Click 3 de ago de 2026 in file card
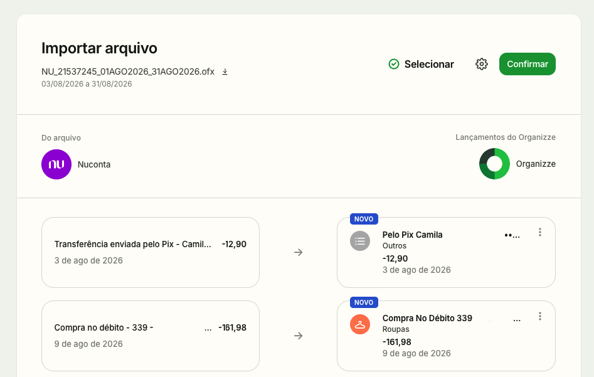The width and height of the screenshot is (594, 377). coord(88,260)
